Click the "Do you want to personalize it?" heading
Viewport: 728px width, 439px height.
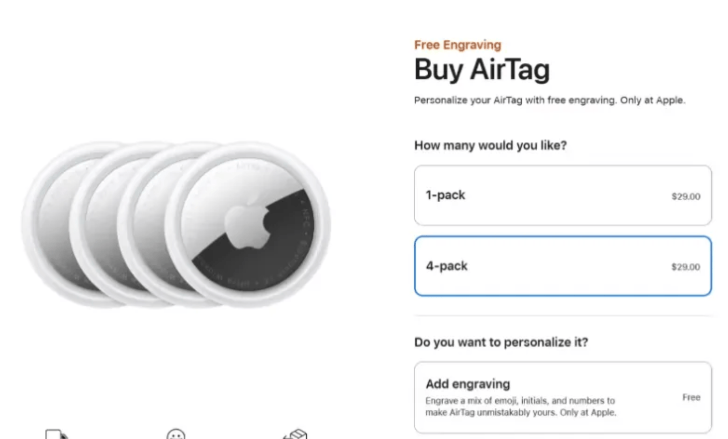coord(501,343)
